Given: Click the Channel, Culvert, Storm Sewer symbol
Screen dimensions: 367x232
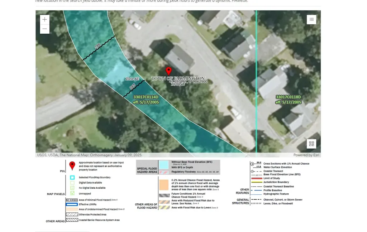Looking at the screenshot, I should pos(256,200).
